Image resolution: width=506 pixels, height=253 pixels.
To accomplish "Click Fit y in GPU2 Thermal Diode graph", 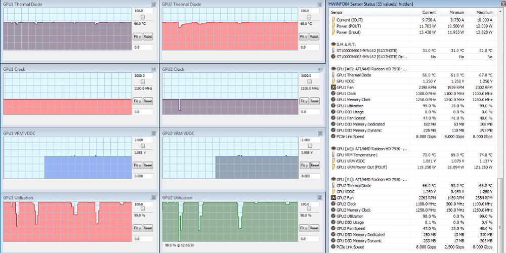I will click(304, 37).
